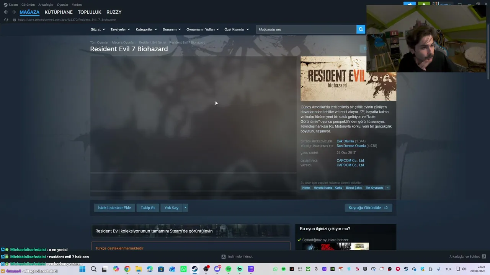Expand the Oynamanın Yolları dropdown
This screenshot has height=275, width=490.
coord(203,29)
